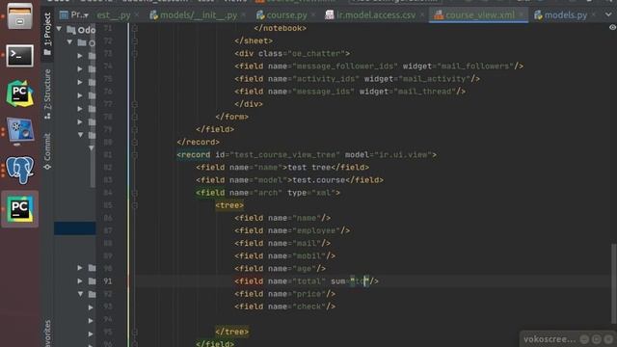Screen dimensions: 617x347
Task: Click the eye icon in editor corner
Action: (612, 28)
